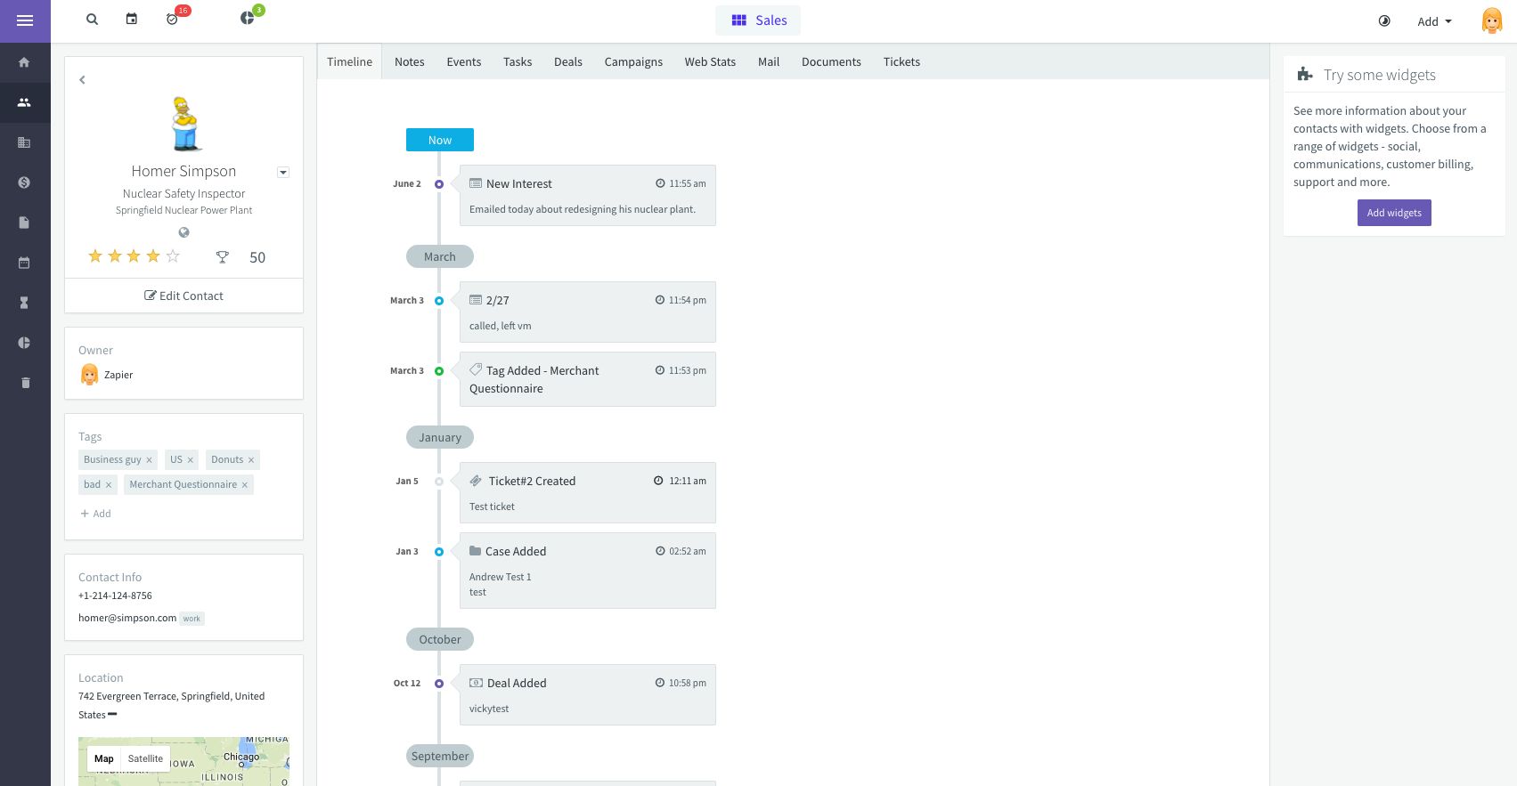The image size is (1517, 786).
Task: Set rating with the fifth star
Action: 173,256
